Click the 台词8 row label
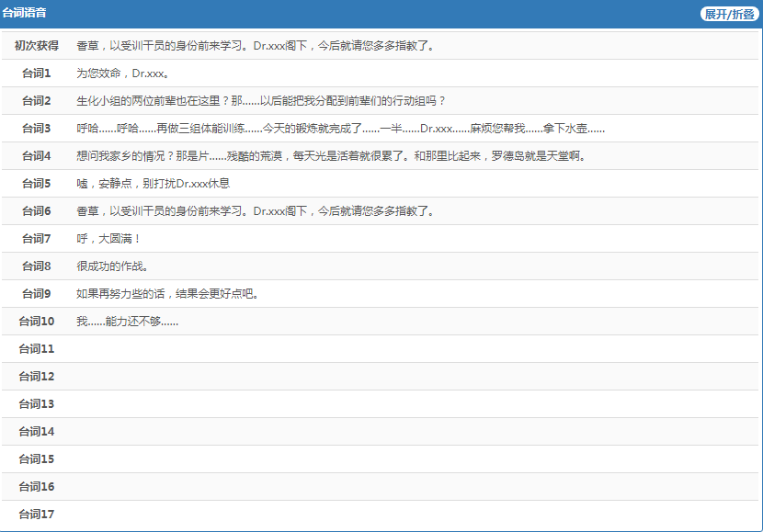The image size is (763, 532). pyautogui.click(x=37, y=266)
